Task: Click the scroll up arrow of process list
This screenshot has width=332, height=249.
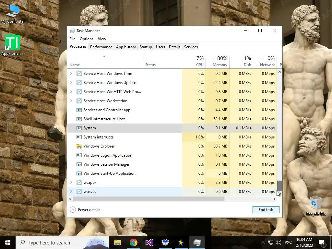Action: (x=279, y=72)
